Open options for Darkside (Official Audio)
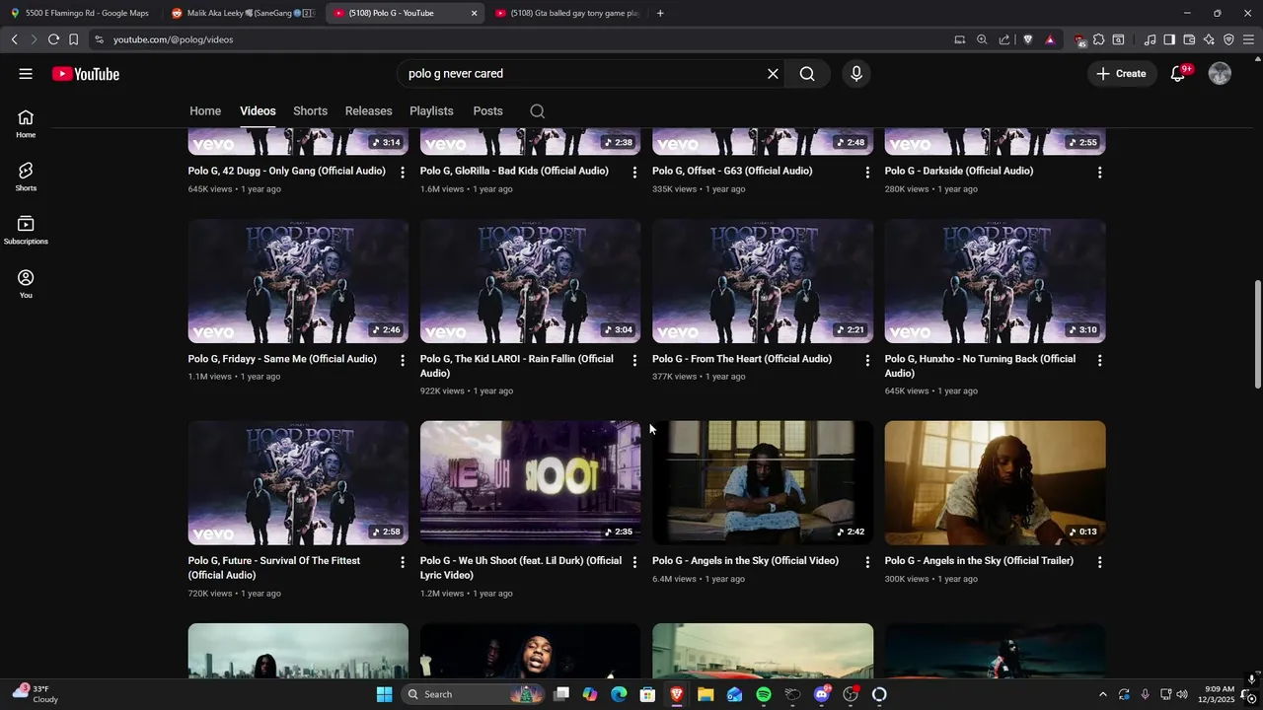 point(1099,173)
